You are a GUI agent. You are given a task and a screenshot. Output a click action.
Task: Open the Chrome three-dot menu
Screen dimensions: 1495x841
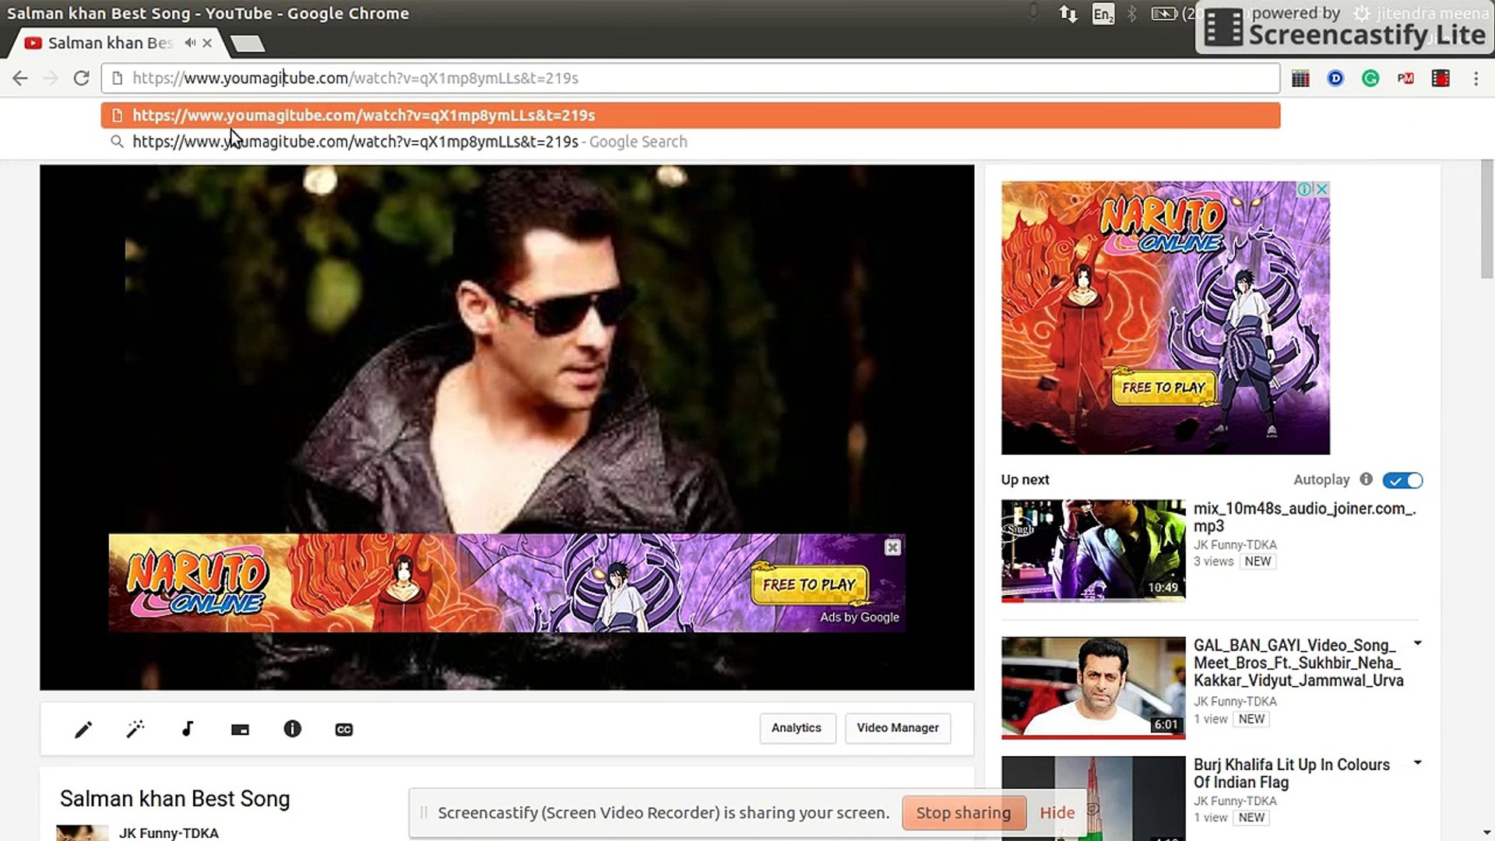point(1476,78)
